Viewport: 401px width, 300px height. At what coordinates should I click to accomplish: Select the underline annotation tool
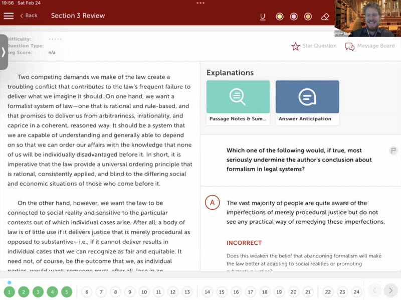point(263,17)
